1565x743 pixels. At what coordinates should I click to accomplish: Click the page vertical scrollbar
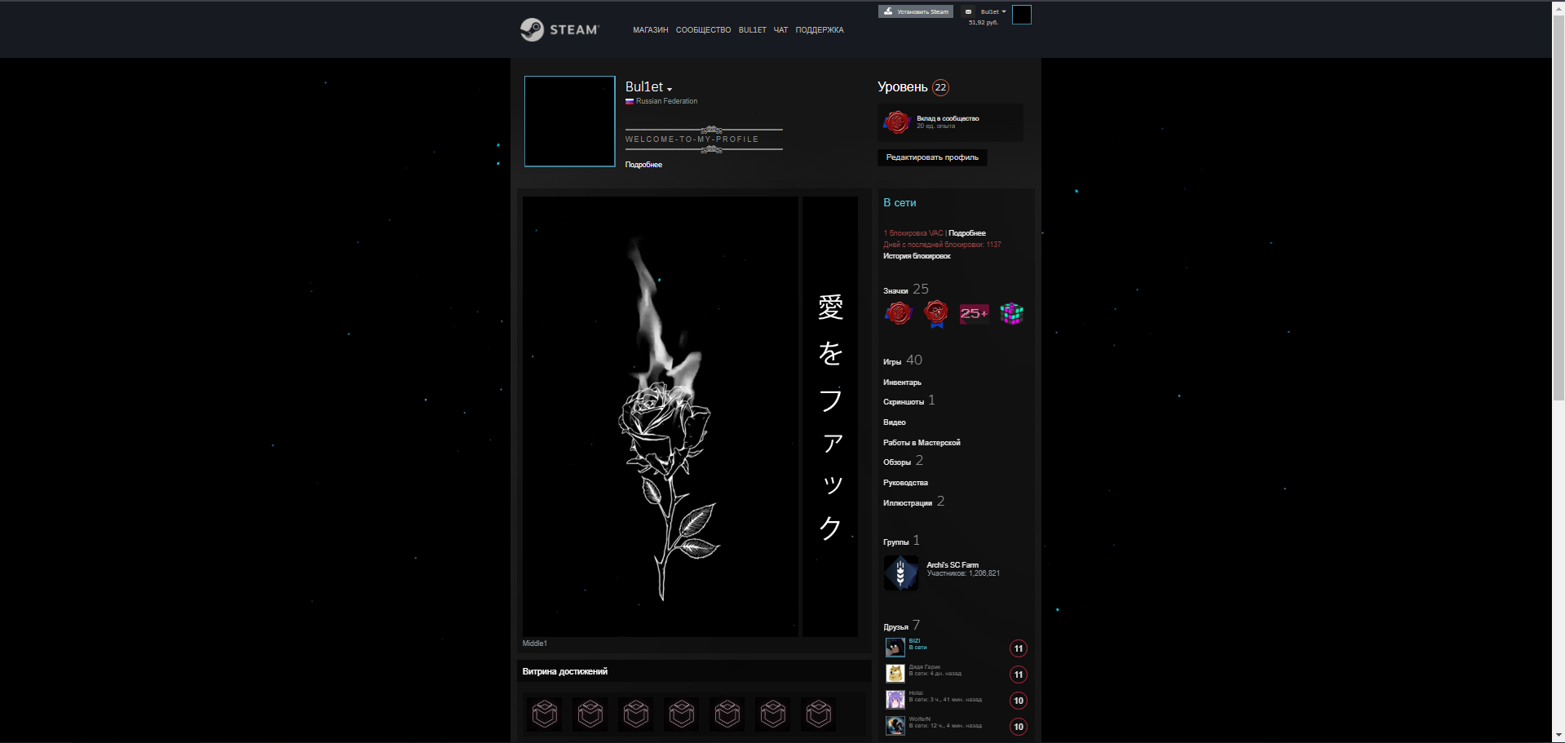tap(1558, 371)
